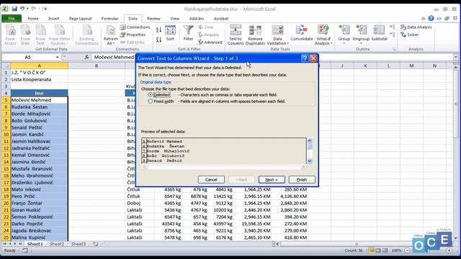Image resolution: width=461 pixels, height=259 pixels.
Task: Click Next in the wizard
Action: [272, 179]
